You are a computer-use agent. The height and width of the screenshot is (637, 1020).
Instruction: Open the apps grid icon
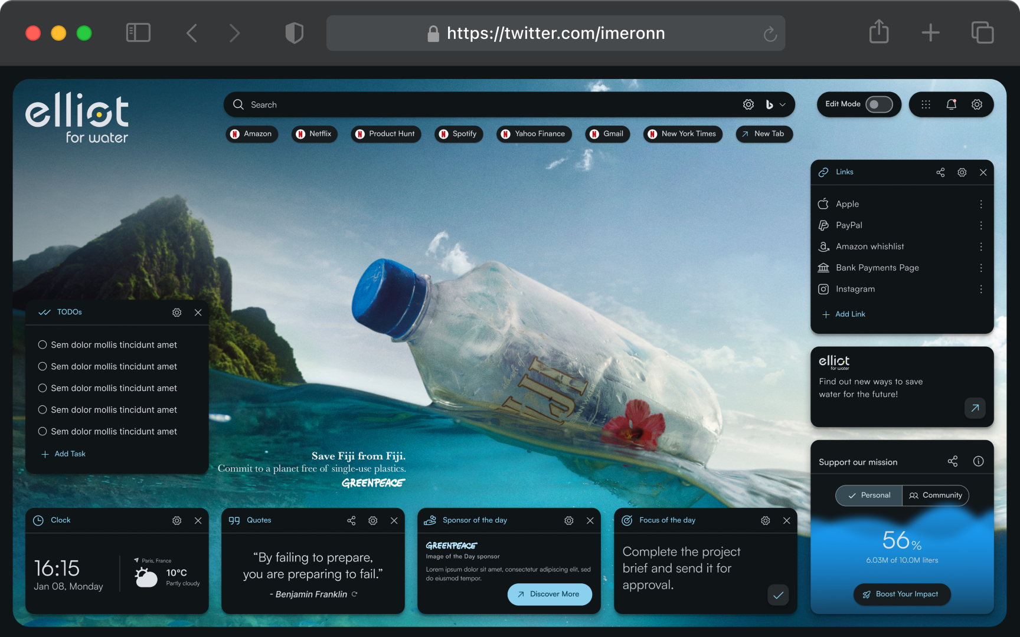[926, 104]
